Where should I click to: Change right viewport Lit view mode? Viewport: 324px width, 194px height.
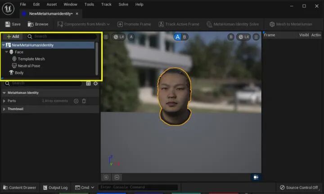pyautogui.click(x=244, y=37)
